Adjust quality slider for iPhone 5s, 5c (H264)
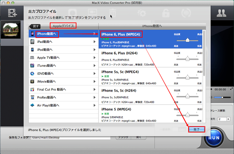This screenshot has height=154, width=234. click(188, 96)
